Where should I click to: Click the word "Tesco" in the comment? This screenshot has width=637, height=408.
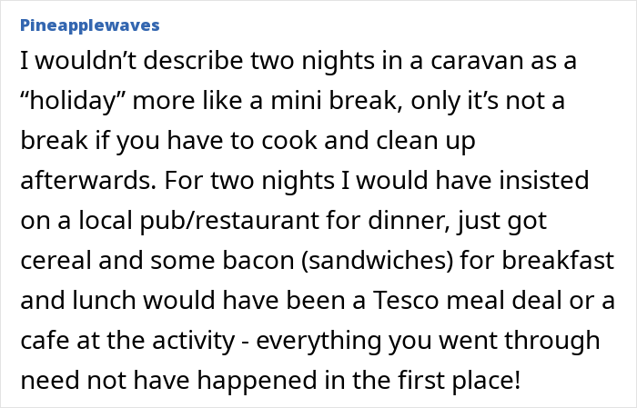pyautogui.click(x=406, y=301)
